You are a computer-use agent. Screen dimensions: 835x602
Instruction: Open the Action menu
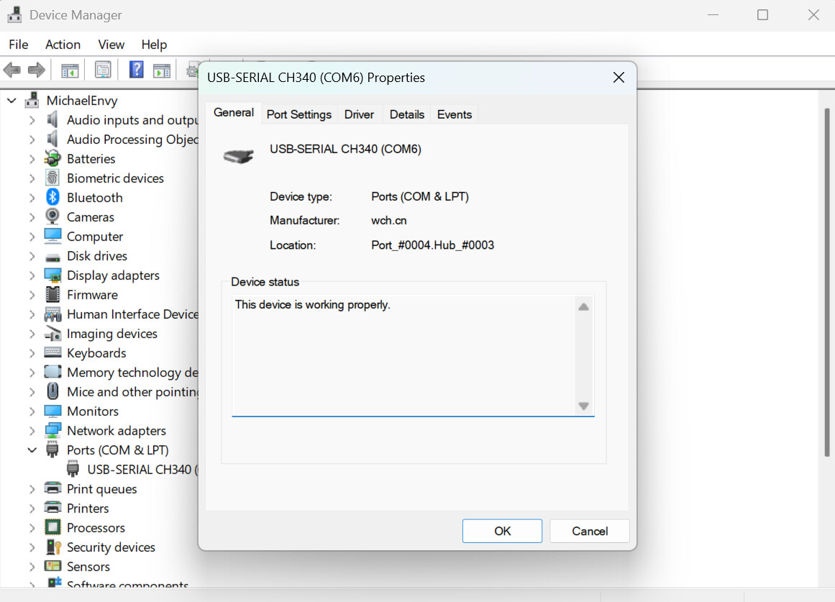click(63, 45)
